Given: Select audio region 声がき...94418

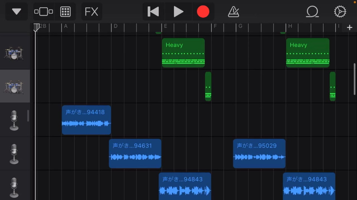Looking at the screenshot, I should (86, 120).
